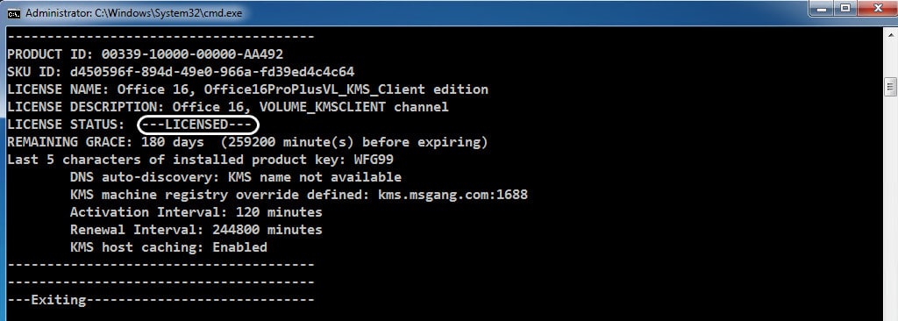Click the ---Exiting--- line
This screenshot has height=321, width=898.
click(160, 300)
